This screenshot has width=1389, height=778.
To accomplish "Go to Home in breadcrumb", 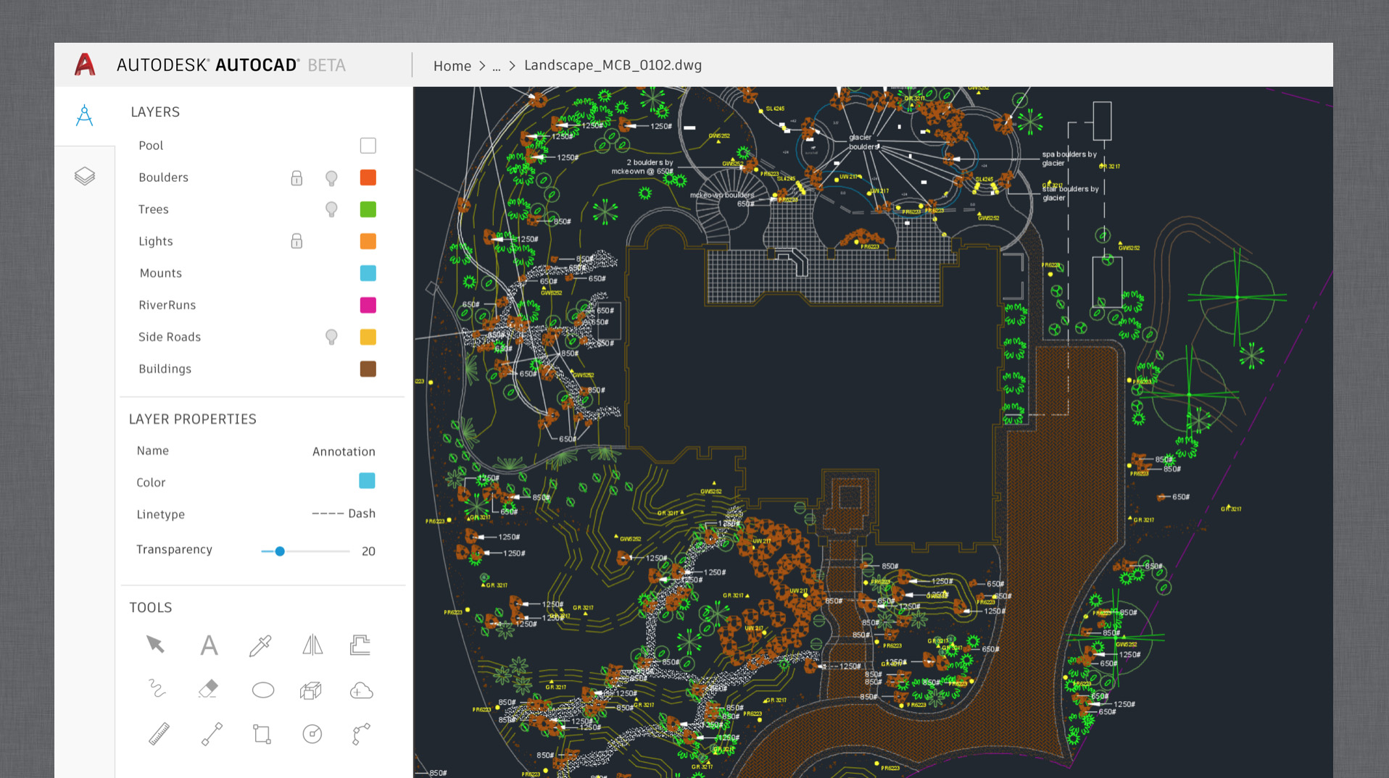I will point(452,66).
